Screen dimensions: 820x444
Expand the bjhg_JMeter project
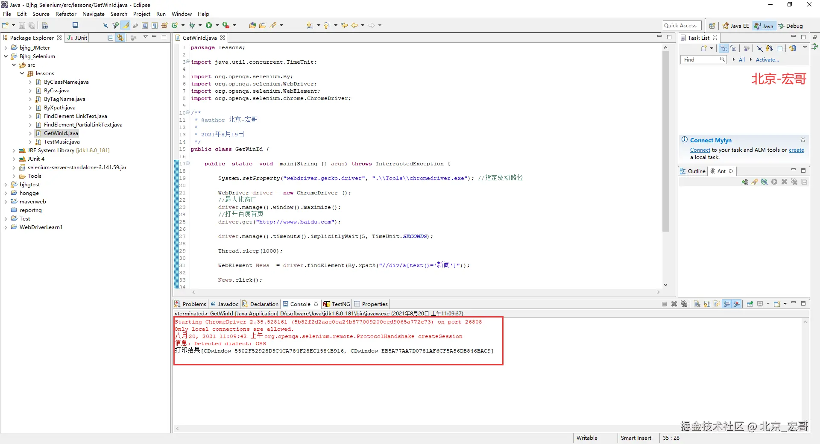coord(6,48)
